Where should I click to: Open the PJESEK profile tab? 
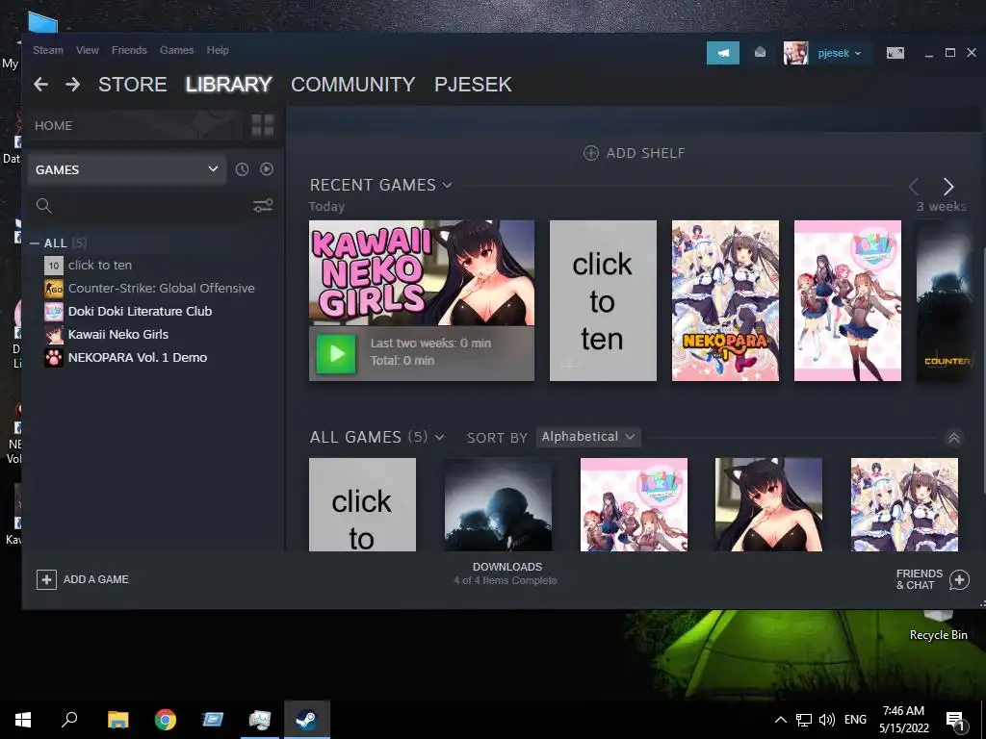(x=473, y=85)
